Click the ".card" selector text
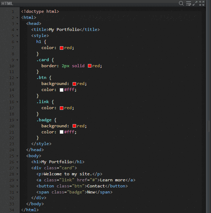The height and width of the screenshot is (213, 211). pyautogui.click(x=43, y=60)
